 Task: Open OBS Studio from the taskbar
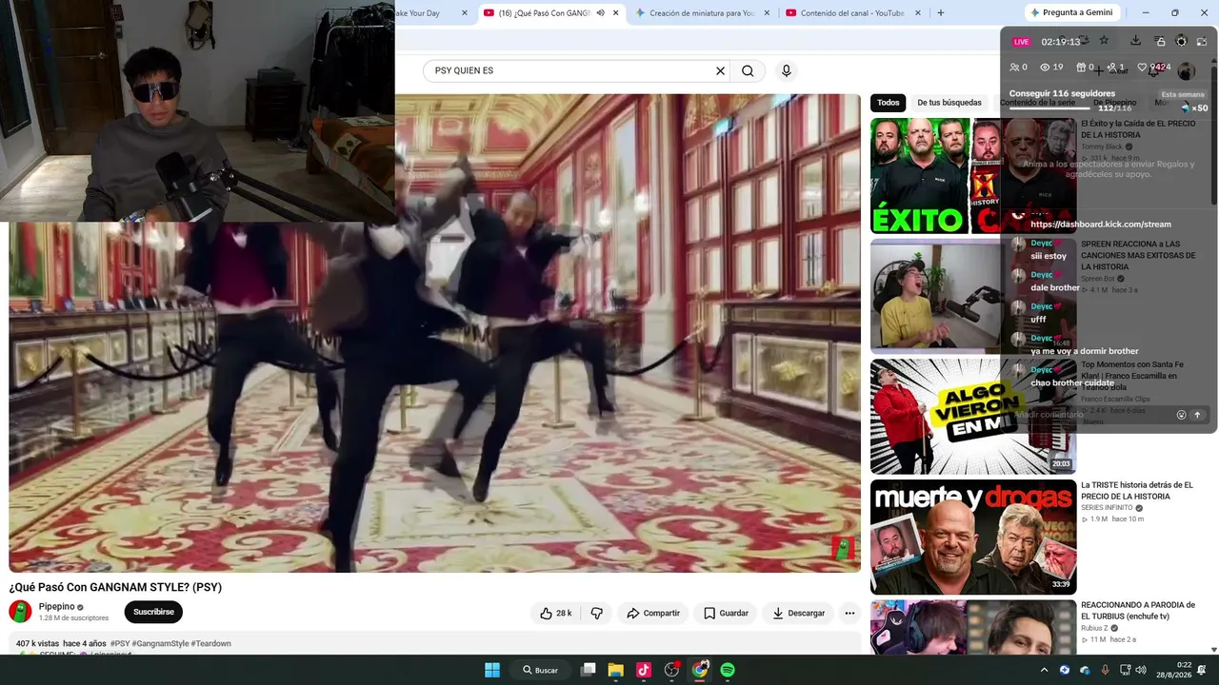[x=671, y=670]
